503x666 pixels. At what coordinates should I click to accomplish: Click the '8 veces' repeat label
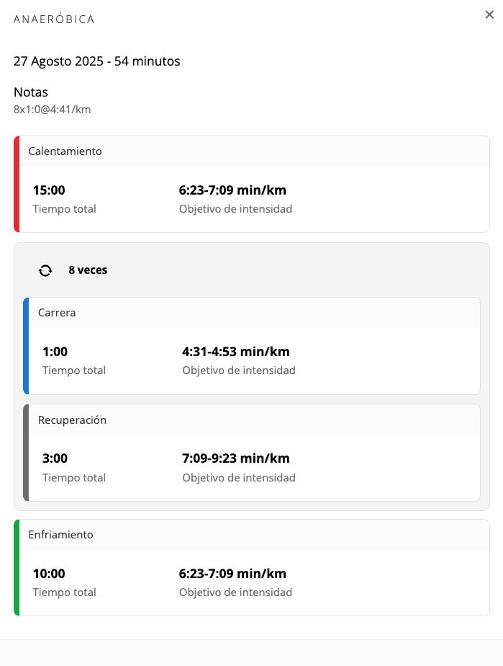coord(88,270)
